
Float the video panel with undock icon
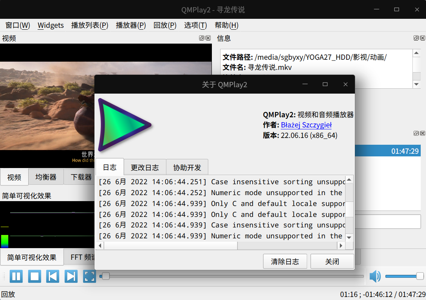coord(202,38)
